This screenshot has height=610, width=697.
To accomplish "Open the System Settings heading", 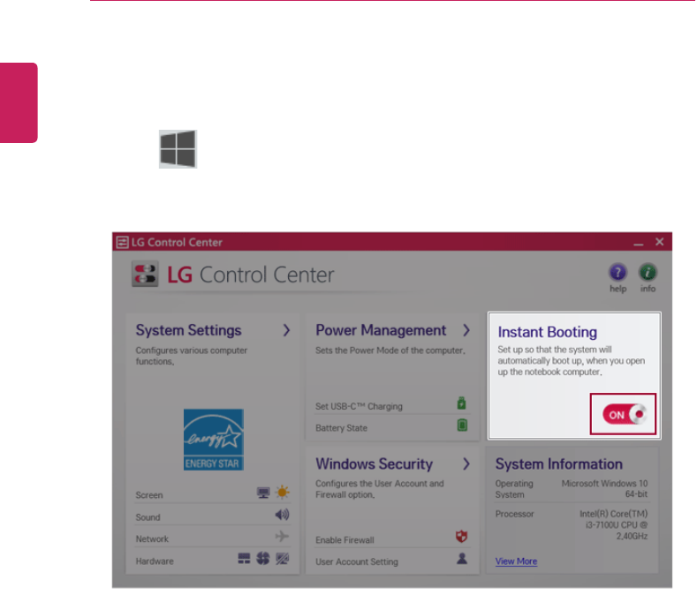I will point(188,330).
